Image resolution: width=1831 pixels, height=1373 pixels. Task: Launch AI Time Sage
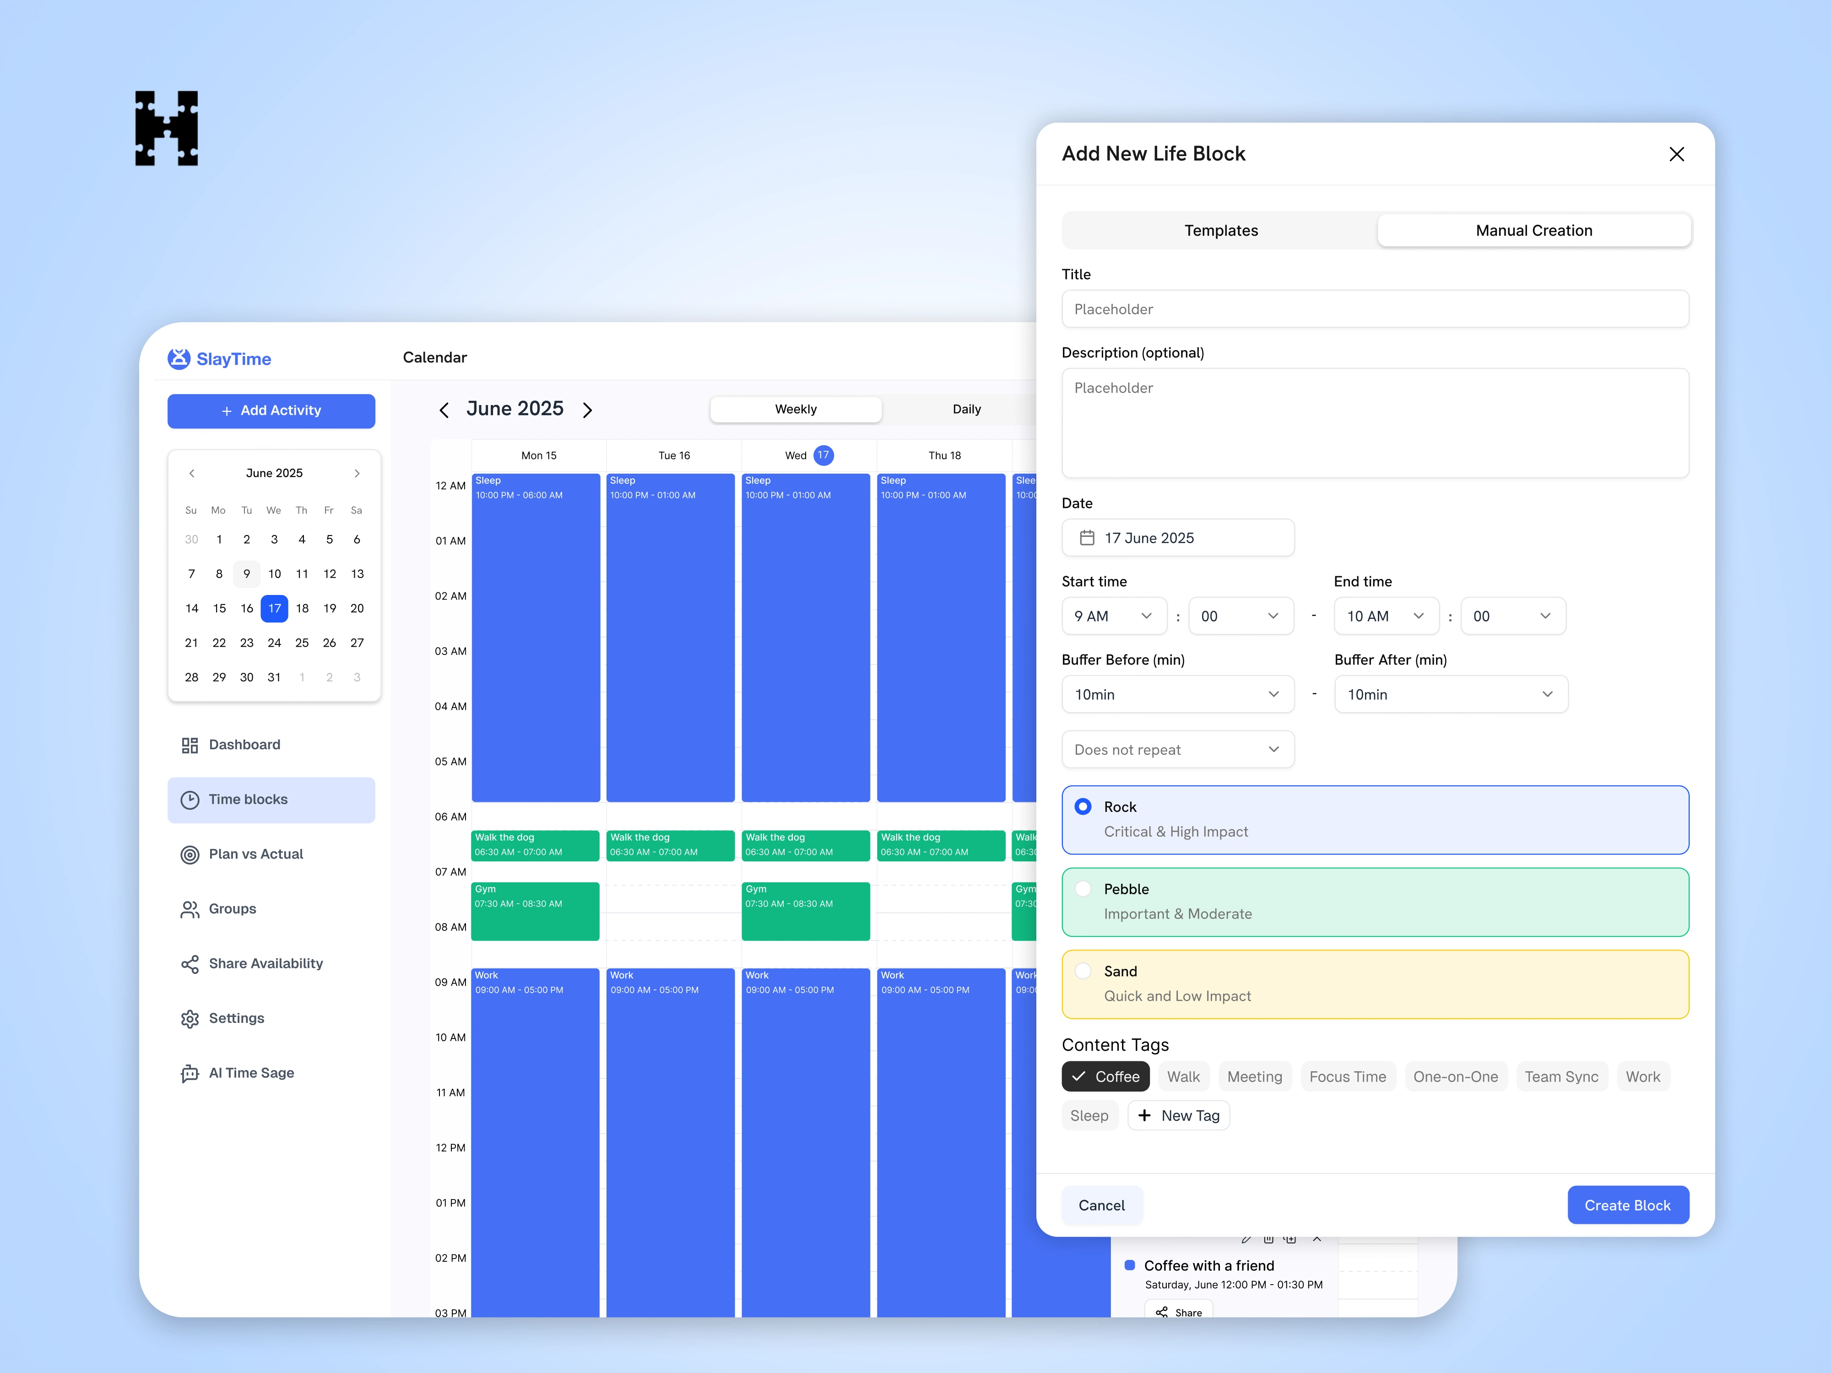pos(251,1073)
